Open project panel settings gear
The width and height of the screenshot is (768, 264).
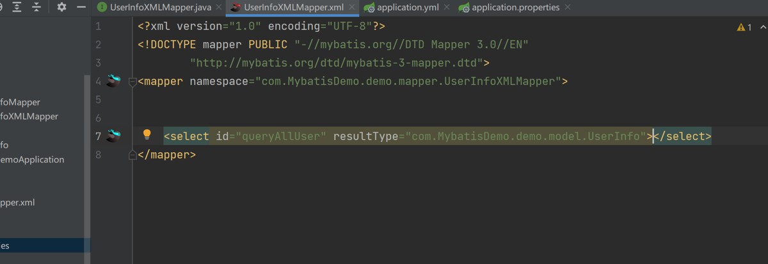pos(61,7)
